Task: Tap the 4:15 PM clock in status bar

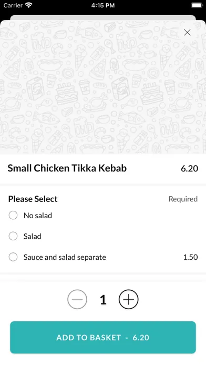Action: point(103,5)
